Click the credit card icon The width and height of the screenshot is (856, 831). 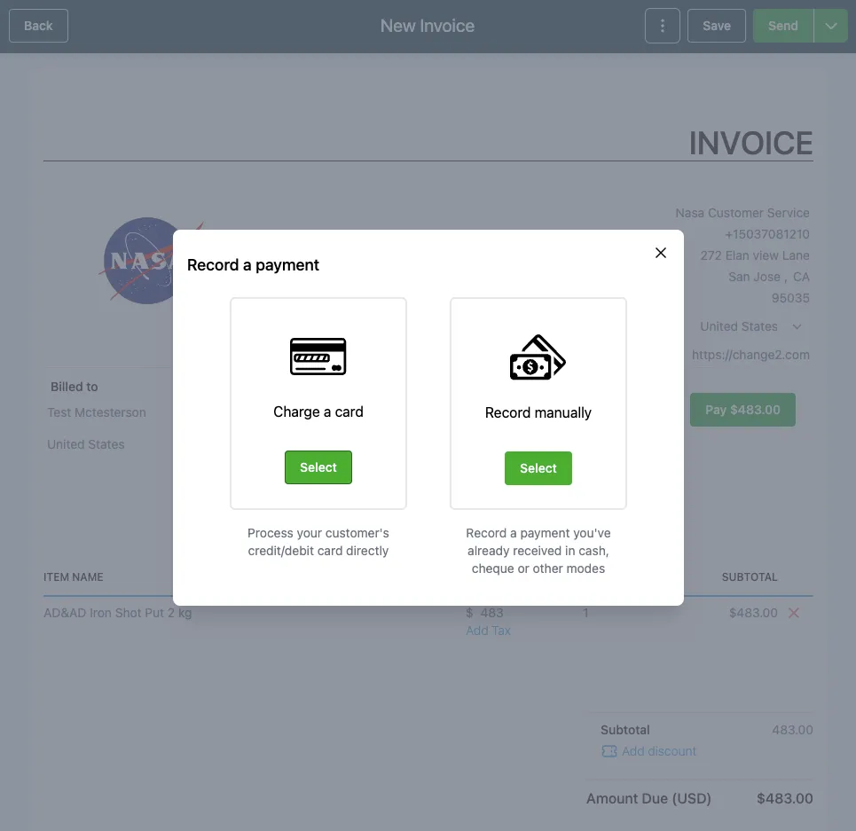318,357
